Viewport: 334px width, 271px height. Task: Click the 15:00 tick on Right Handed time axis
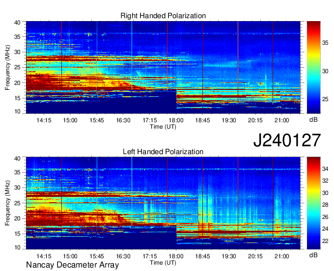[70, 120]
